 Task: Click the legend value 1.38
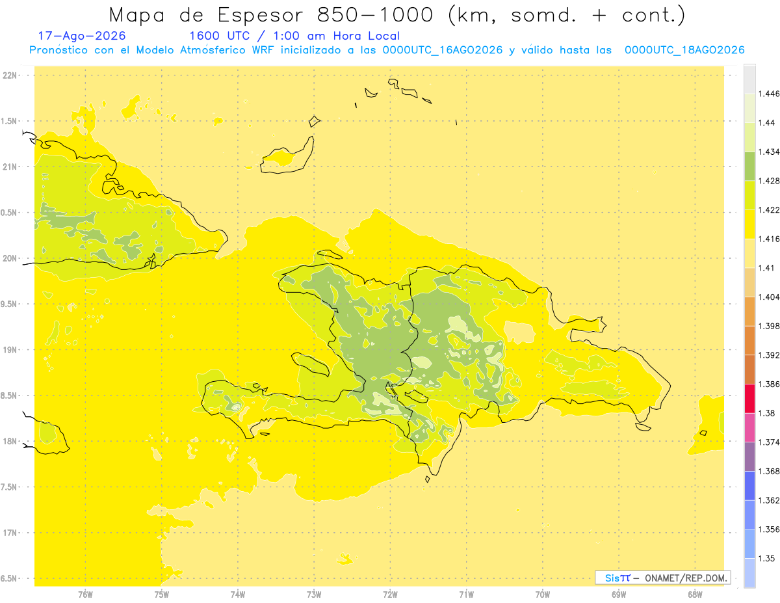click(767, 413)
